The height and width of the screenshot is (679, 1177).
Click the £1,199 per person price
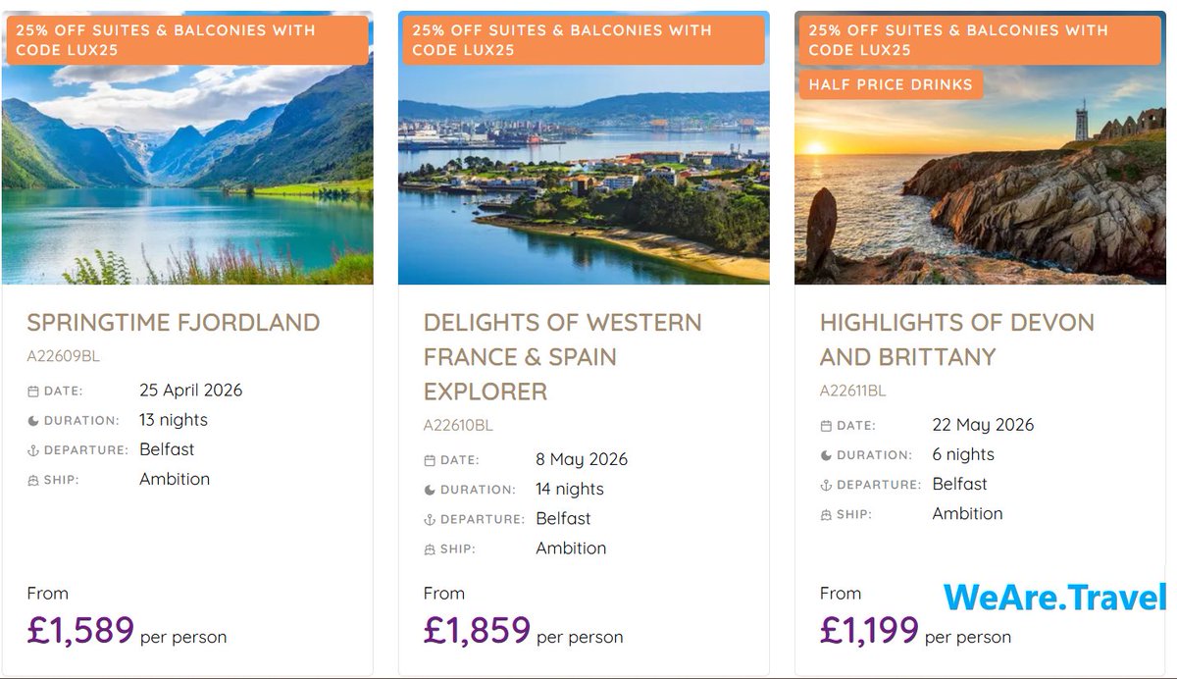[x=915, y=631]
